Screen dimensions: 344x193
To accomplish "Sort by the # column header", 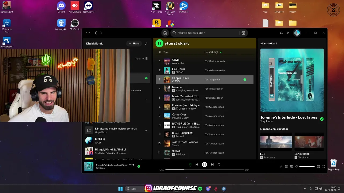I will (x=160, y=52).
